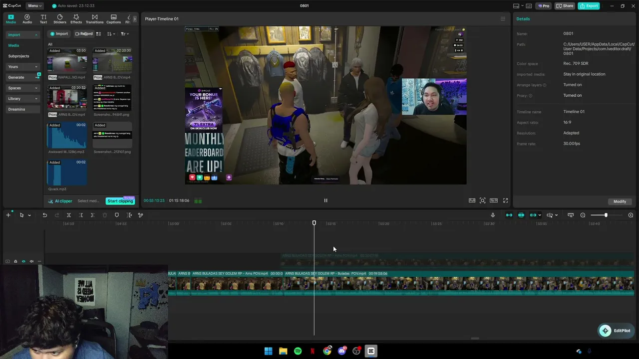Click the Import media button

pos(59,34)
